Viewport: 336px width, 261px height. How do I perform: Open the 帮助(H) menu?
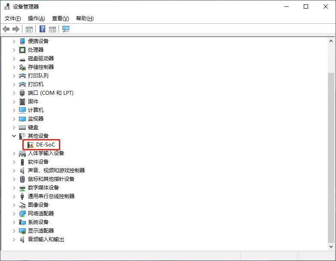85,19
